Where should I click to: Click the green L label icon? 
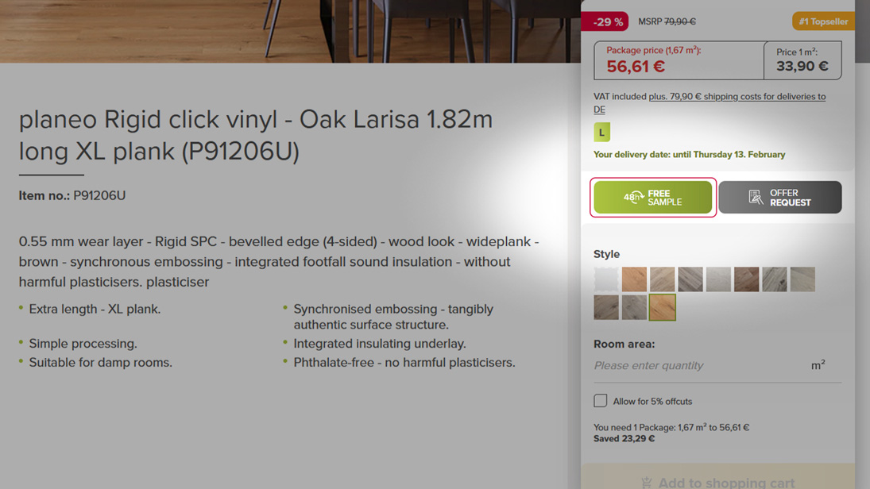(x=601, y=132)
